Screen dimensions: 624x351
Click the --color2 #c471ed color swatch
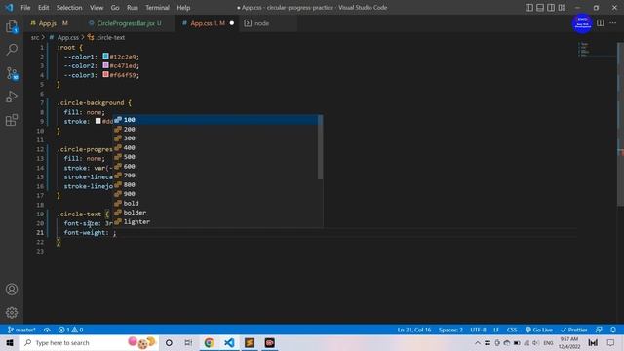(x=105, y=65)
